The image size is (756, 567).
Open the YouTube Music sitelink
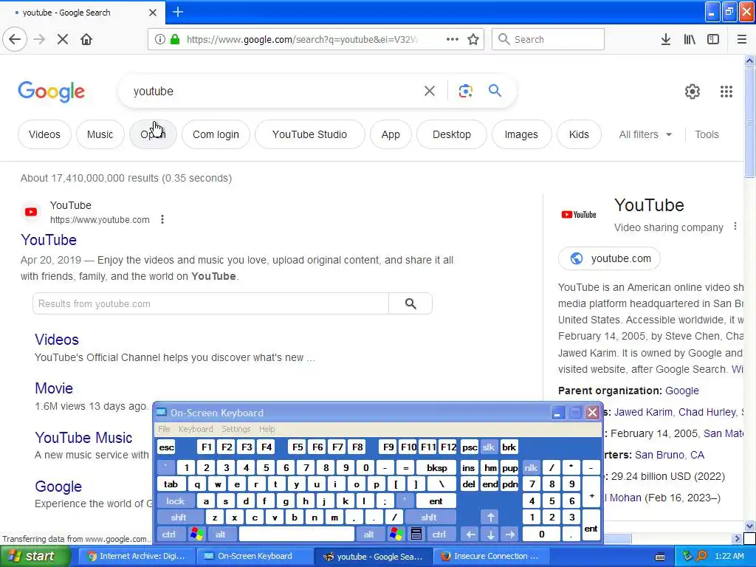(83, 437)
